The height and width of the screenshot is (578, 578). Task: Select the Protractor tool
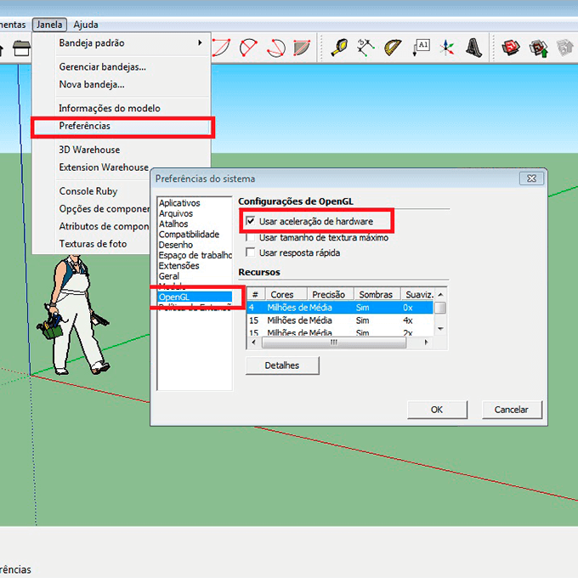click(x=393, y=48)
